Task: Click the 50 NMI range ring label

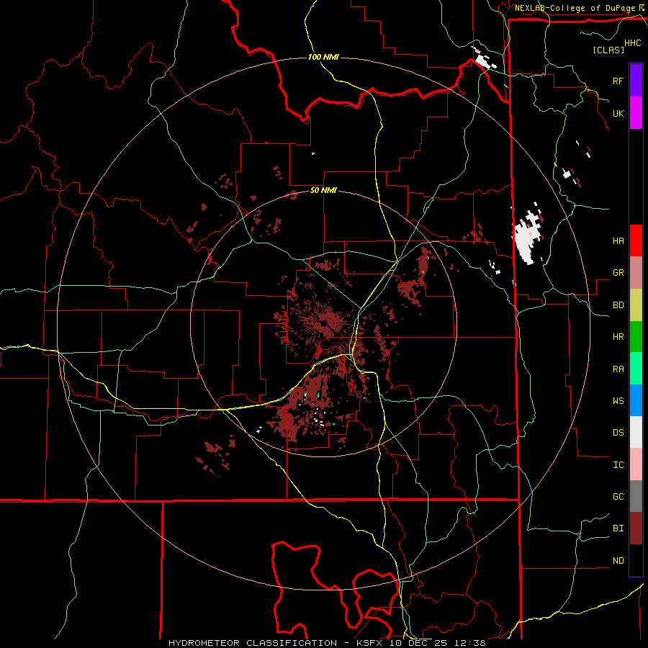Action: (x=323, y=191)
